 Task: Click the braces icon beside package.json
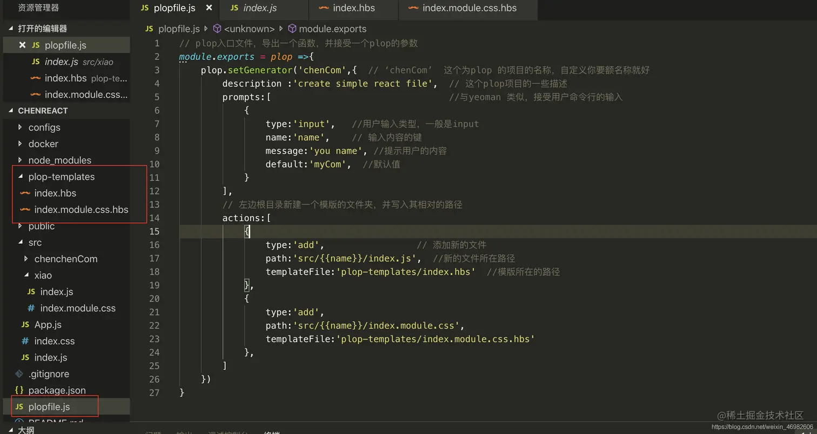tap(19, 390)
